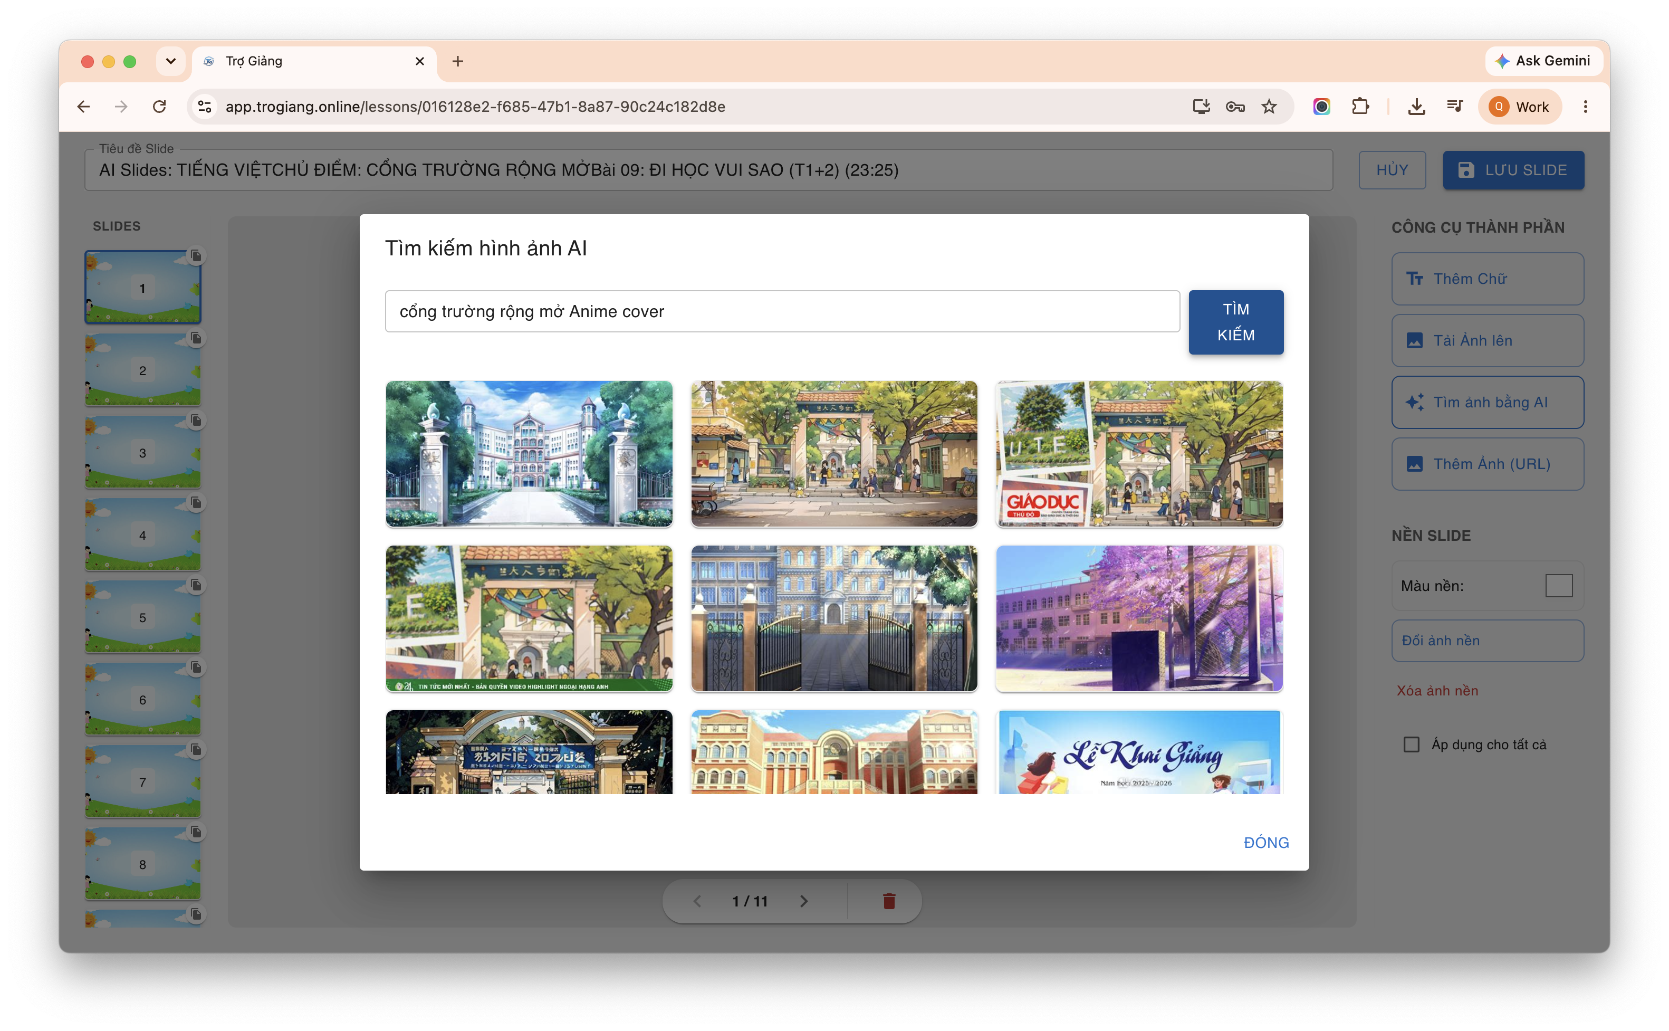
Task: Select the purple blossom school image
Action: [x=1139, y=618]
